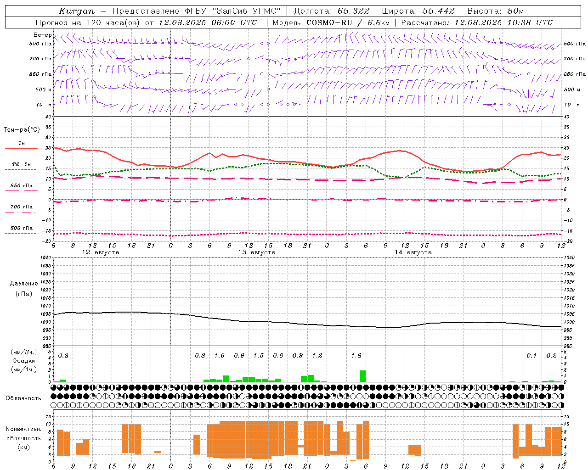
Task: Click the dash-dot line sample under 700 гПа legend
Action: click(21, 212)
